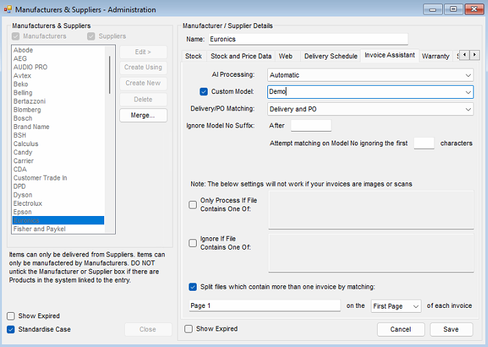
Task: Enable Only Process If File Contains One Of
Action: click(x=193, y=204)
